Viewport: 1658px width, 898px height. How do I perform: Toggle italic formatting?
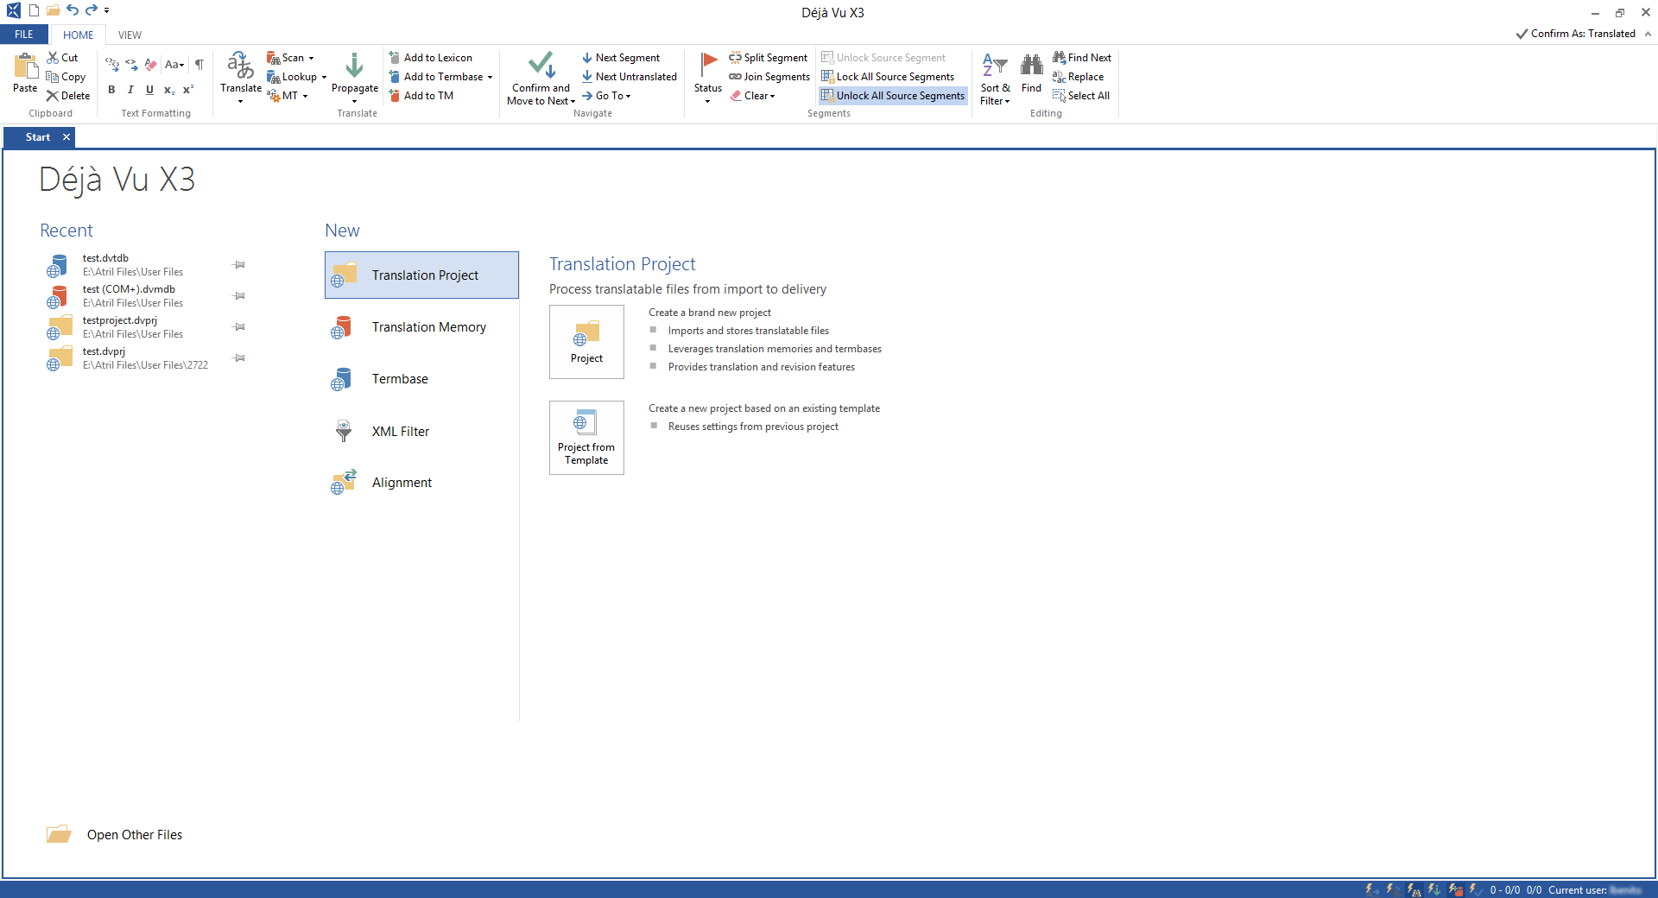click(130, 90)
